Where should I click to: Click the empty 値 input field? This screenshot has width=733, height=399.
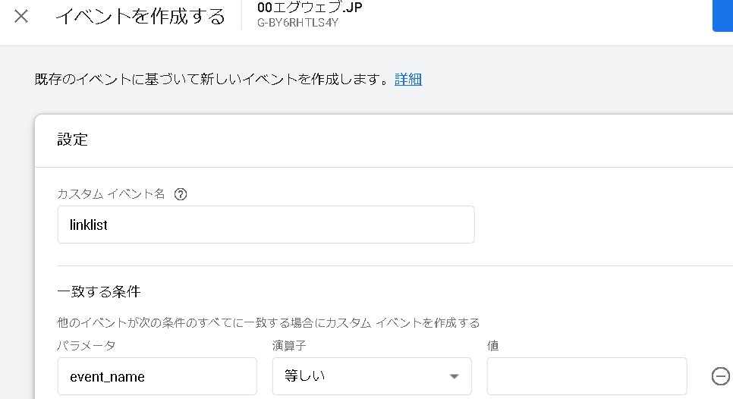point(587,376)
